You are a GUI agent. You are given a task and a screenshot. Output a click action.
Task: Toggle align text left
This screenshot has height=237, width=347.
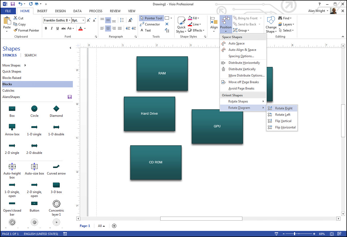click(102, 28)
